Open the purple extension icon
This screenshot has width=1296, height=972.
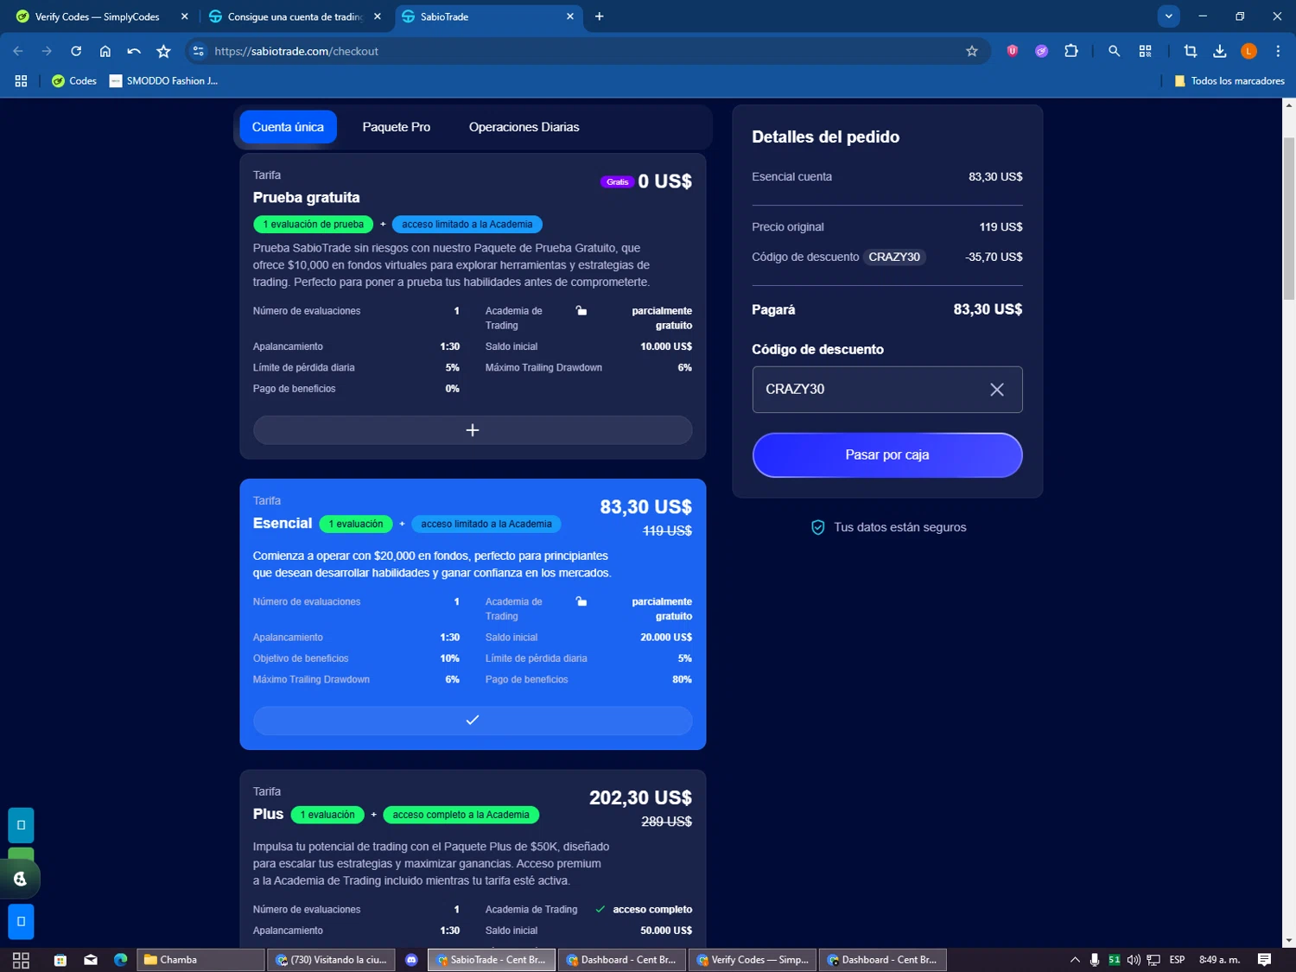1042,51
